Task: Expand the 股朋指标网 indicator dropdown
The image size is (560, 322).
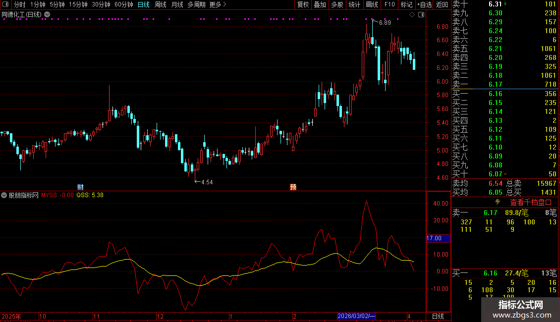Action: (x=4, y=195)
